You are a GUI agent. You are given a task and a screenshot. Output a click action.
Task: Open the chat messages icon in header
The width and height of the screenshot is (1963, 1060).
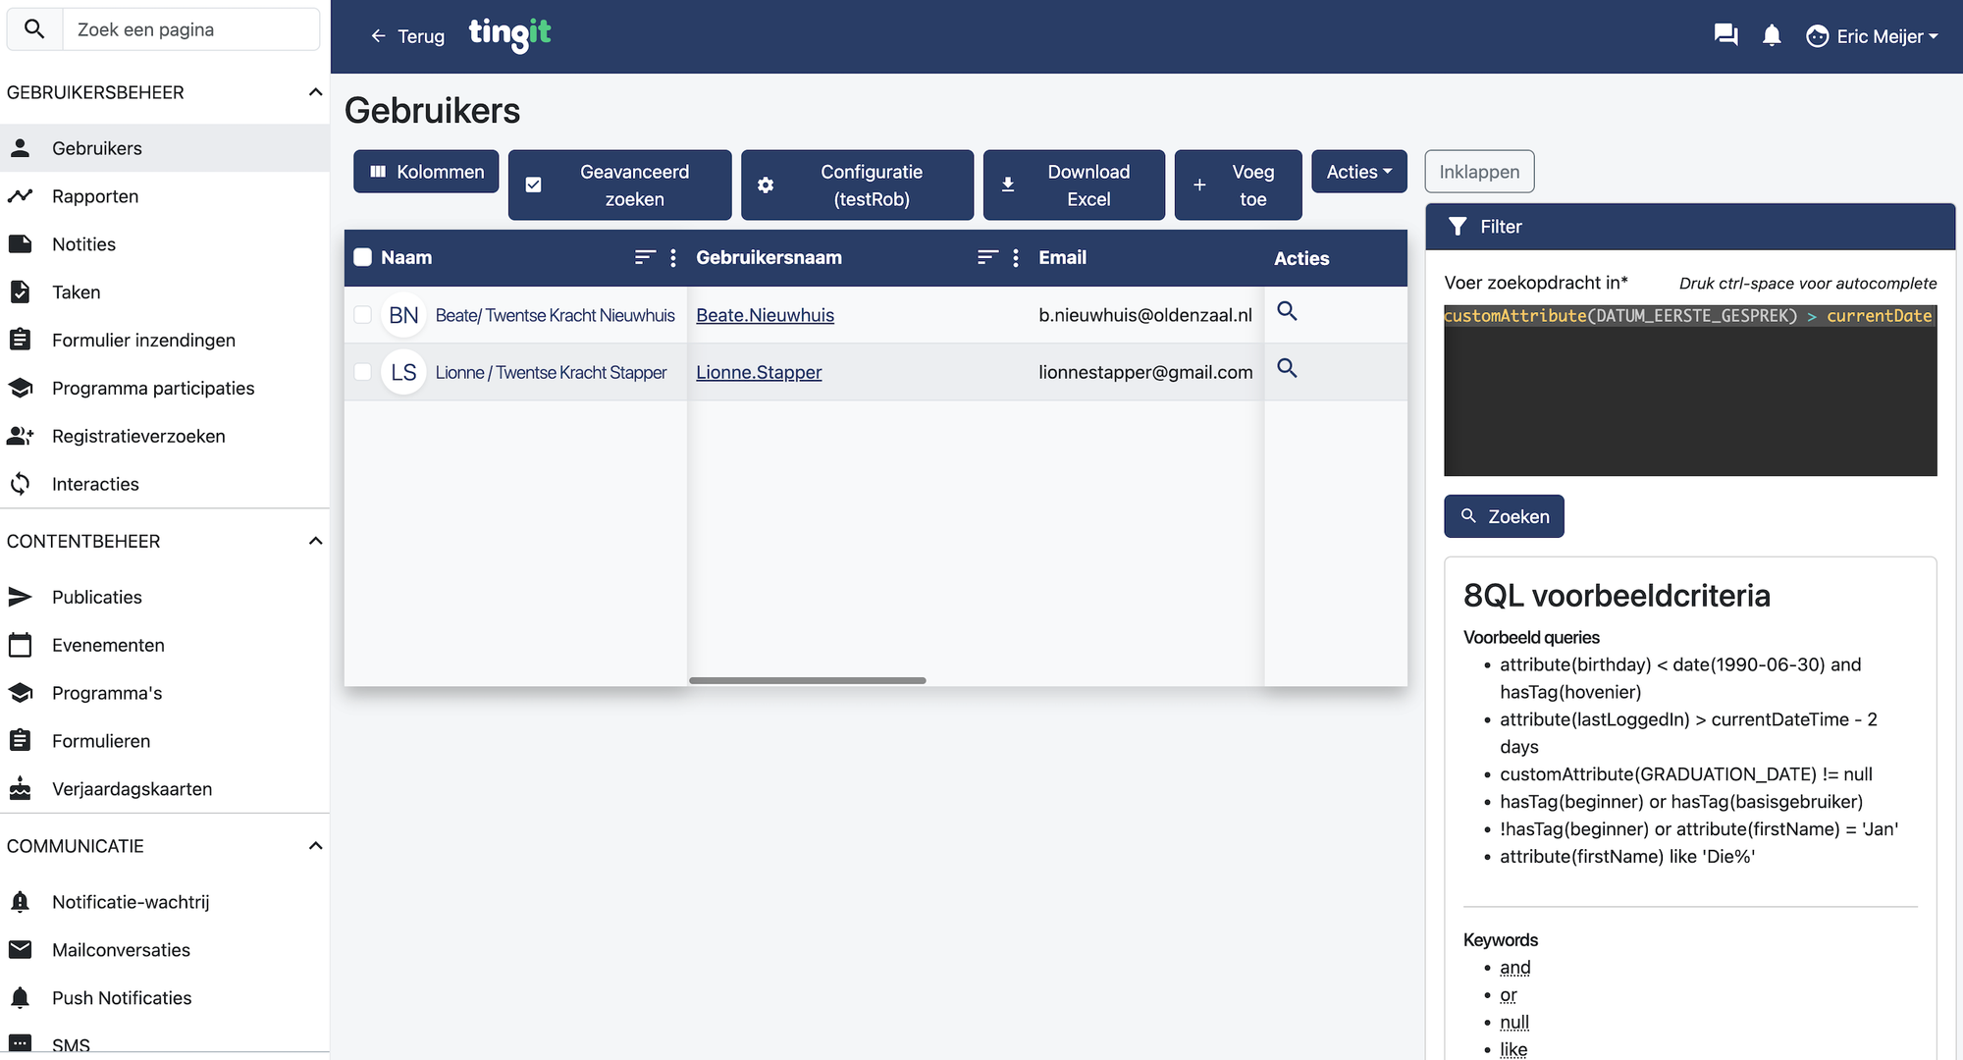tap(1725, 36)
